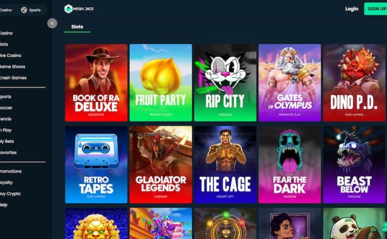Click the Login link
Viewport: 387px width, 239px height.
point(351,9)
